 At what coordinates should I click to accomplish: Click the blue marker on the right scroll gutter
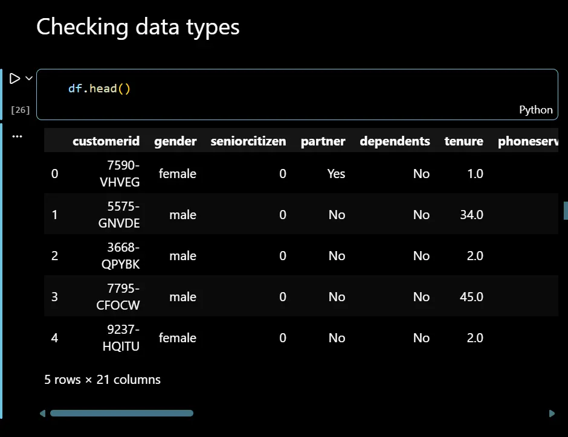click(x=566, y=210)
